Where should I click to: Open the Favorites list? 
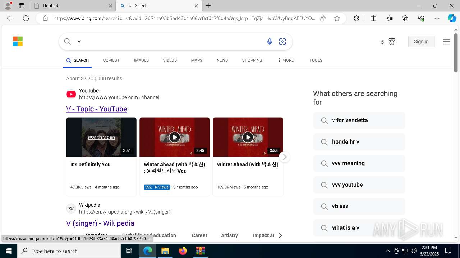click(390, 18)
